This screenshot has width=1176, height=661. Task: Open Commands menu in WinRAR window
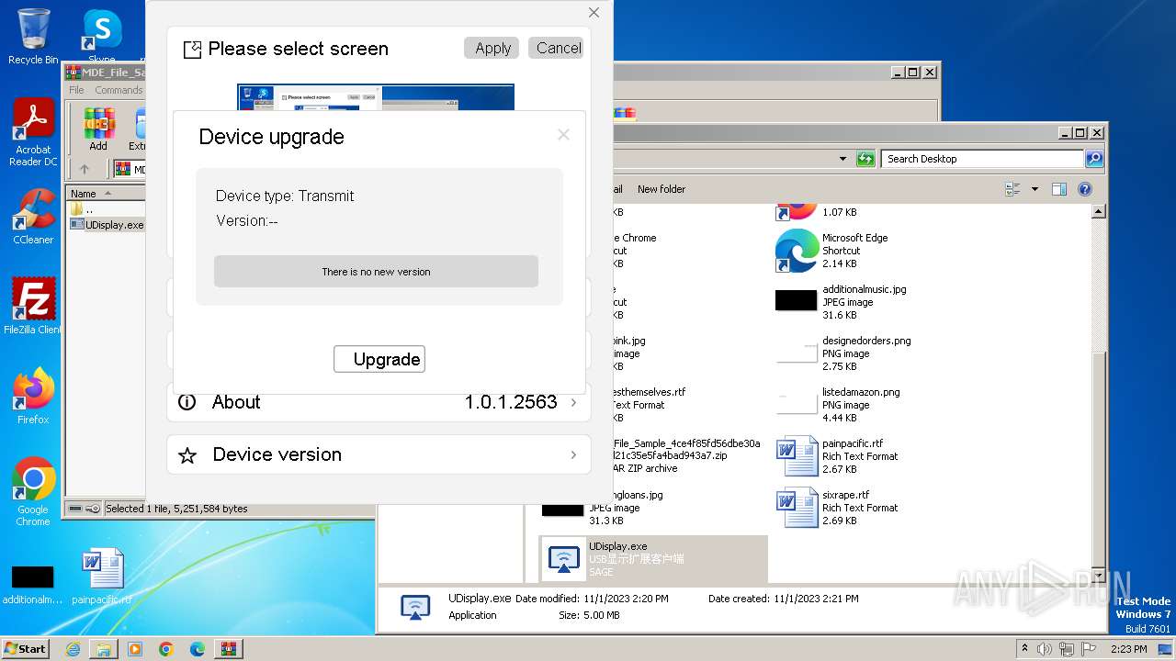point(119,90)
